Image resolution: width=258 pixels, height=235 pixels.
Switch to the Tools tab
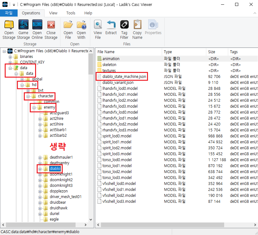click(71, 13)
